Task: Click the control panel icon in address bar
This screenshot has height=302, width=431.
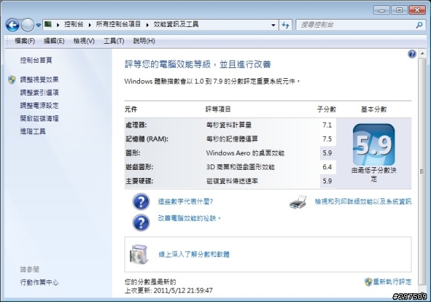Action: pos(48,24)
